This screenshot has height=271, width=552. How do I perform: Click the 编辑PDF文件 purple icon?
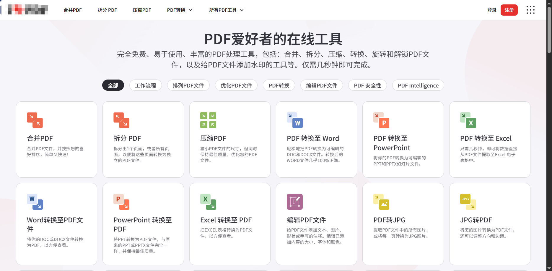click(x=295, y=202)
